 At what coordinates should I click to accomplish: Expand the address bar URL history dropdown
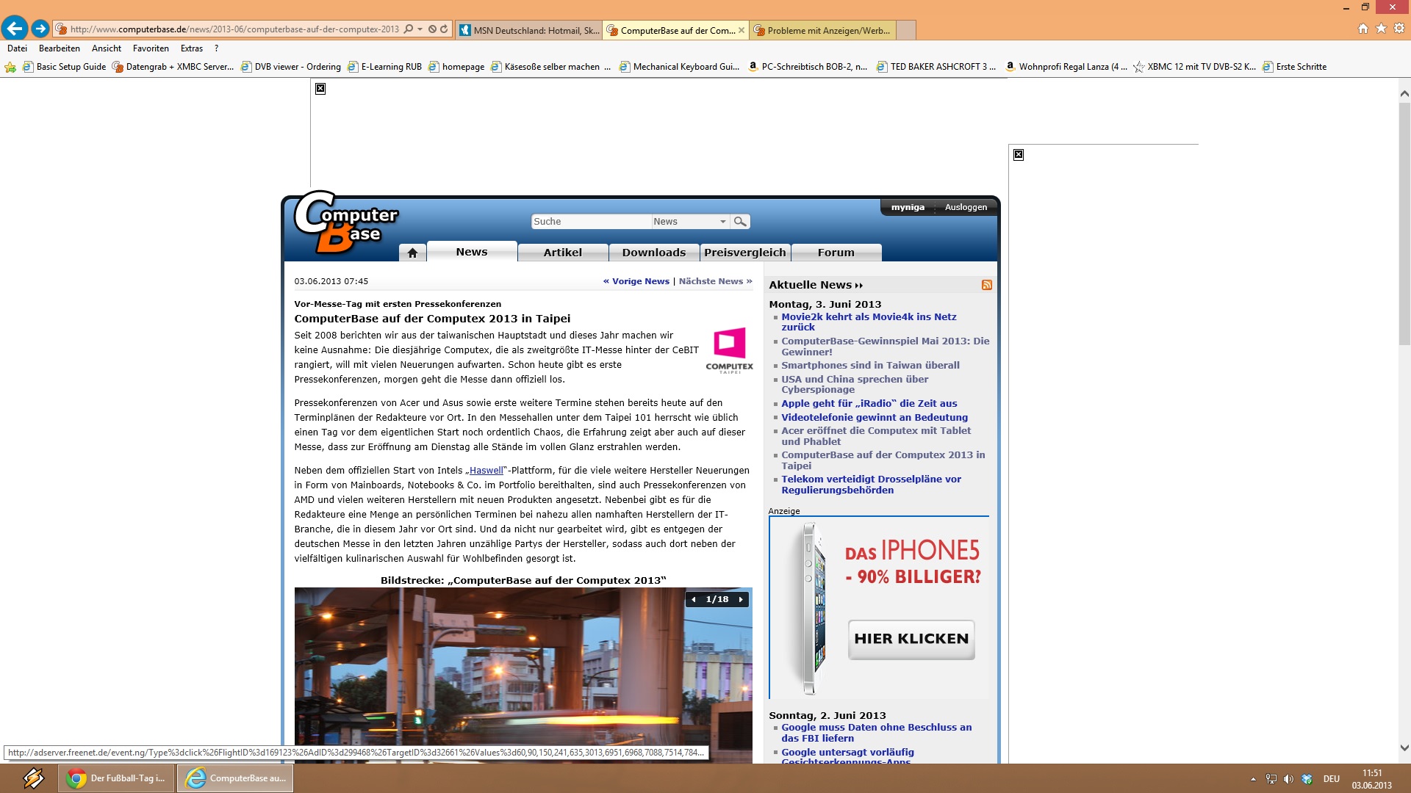coord(420,29)
